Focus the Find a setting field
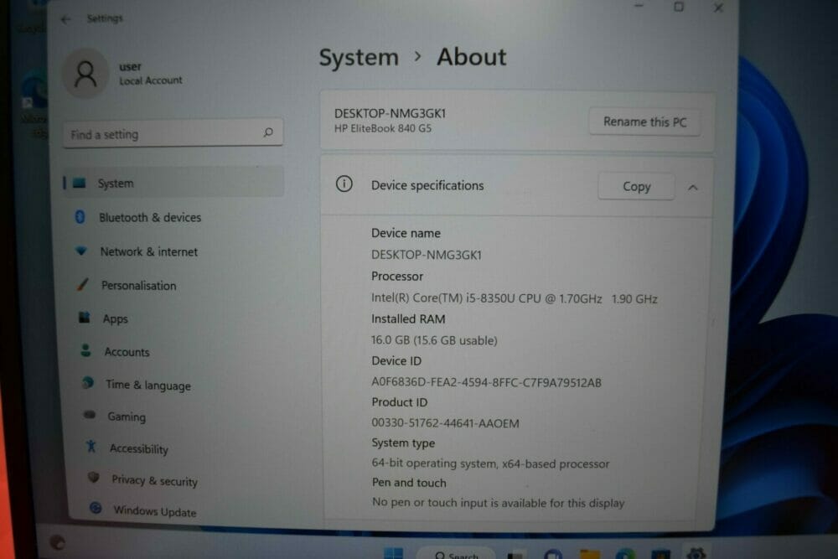This screenshot has width=838, height=559. (x=173, y=133)
